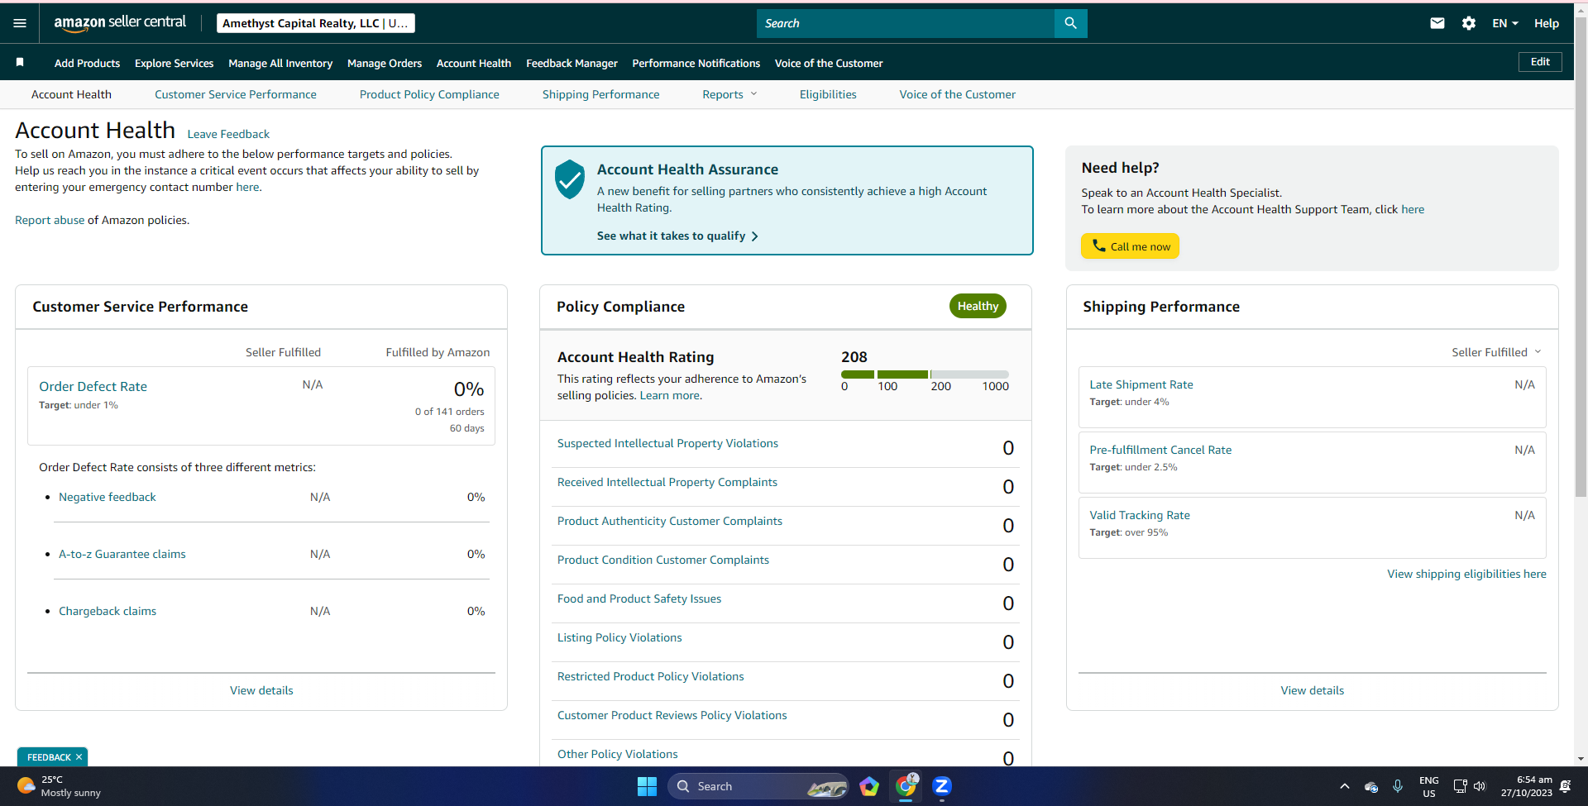The width and height of the screenshot is (1588, 806).
Task: Click the Windows taskbar Search box
Action: pyautogui.click(x=758, y=786)
